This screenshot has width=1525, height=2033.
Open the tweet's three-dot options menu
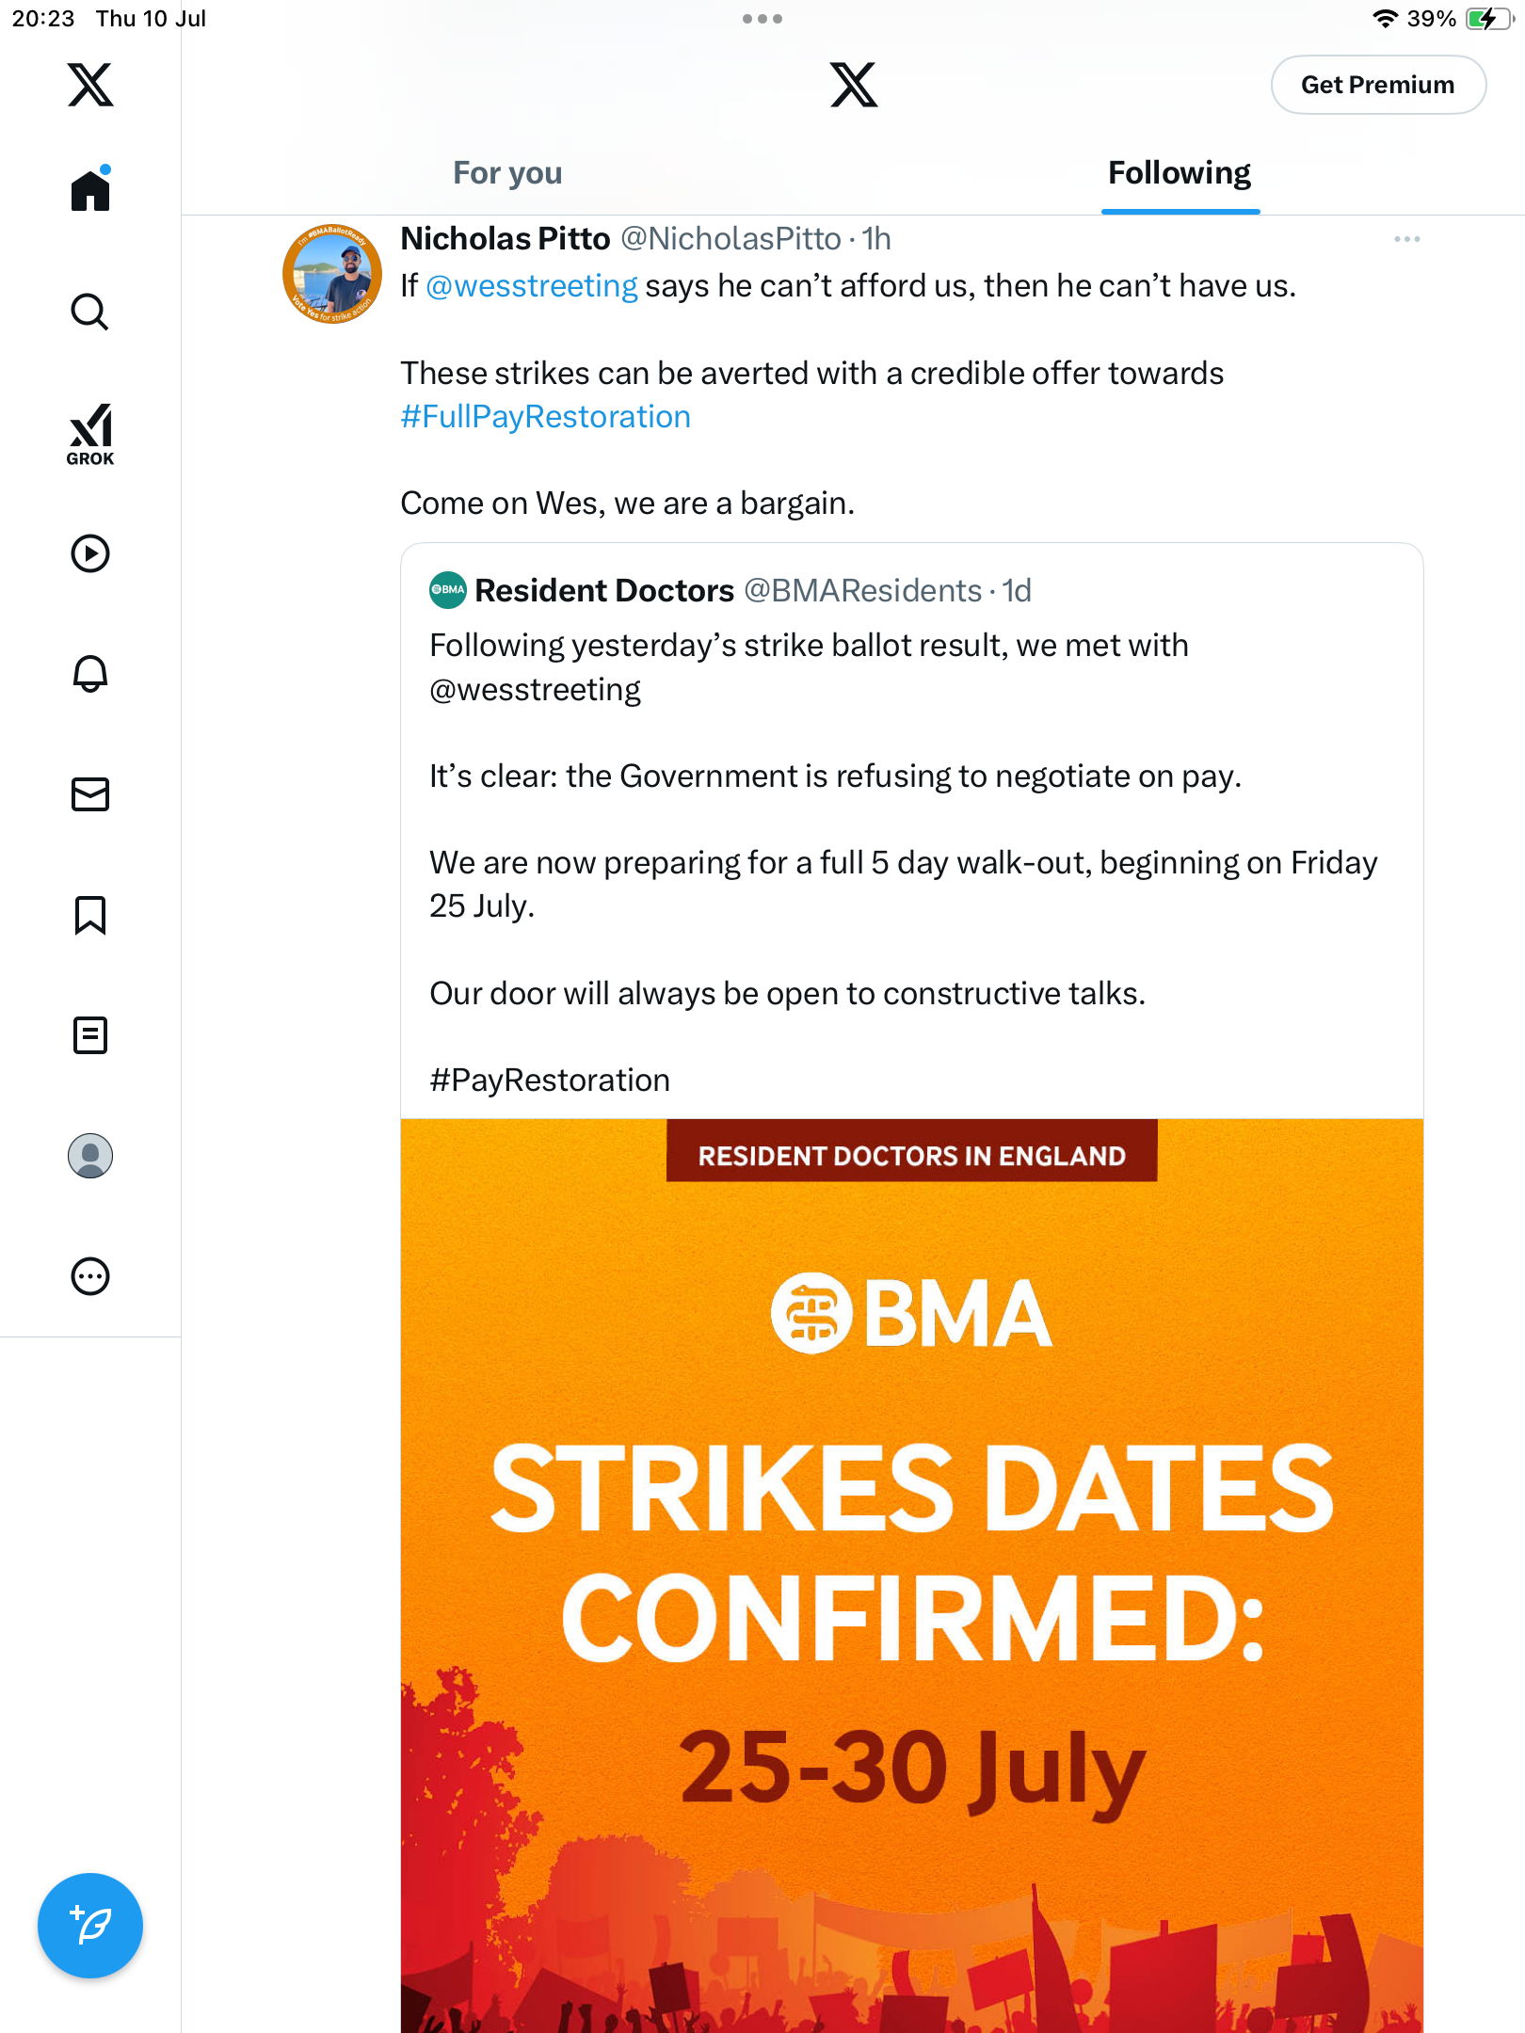click(x=1407, y=239)
